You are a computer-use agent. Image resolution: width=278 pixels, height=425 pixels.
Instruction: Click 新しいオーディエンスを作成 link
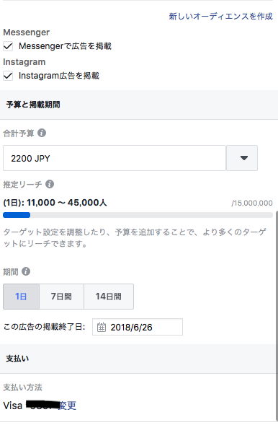point(220,17)
